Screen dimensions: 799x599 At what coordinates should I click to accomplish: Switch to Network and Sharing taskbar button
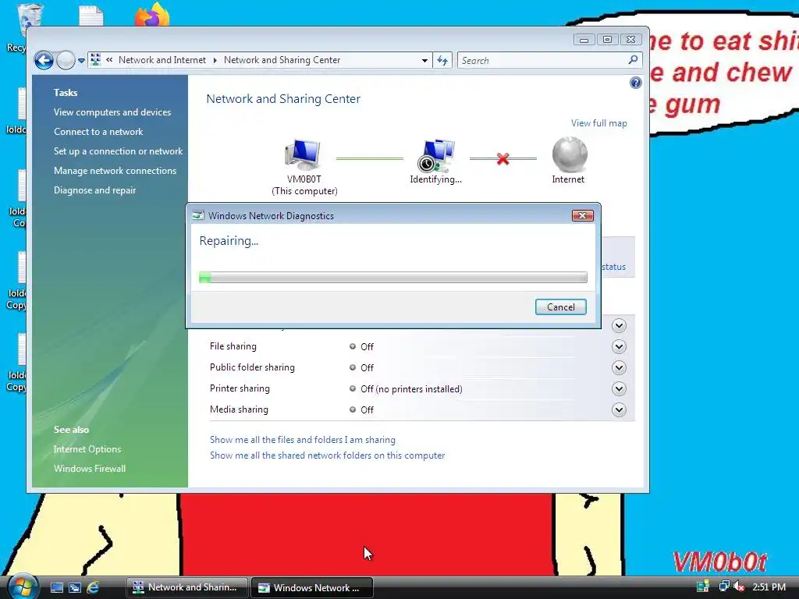click(187, 587)
